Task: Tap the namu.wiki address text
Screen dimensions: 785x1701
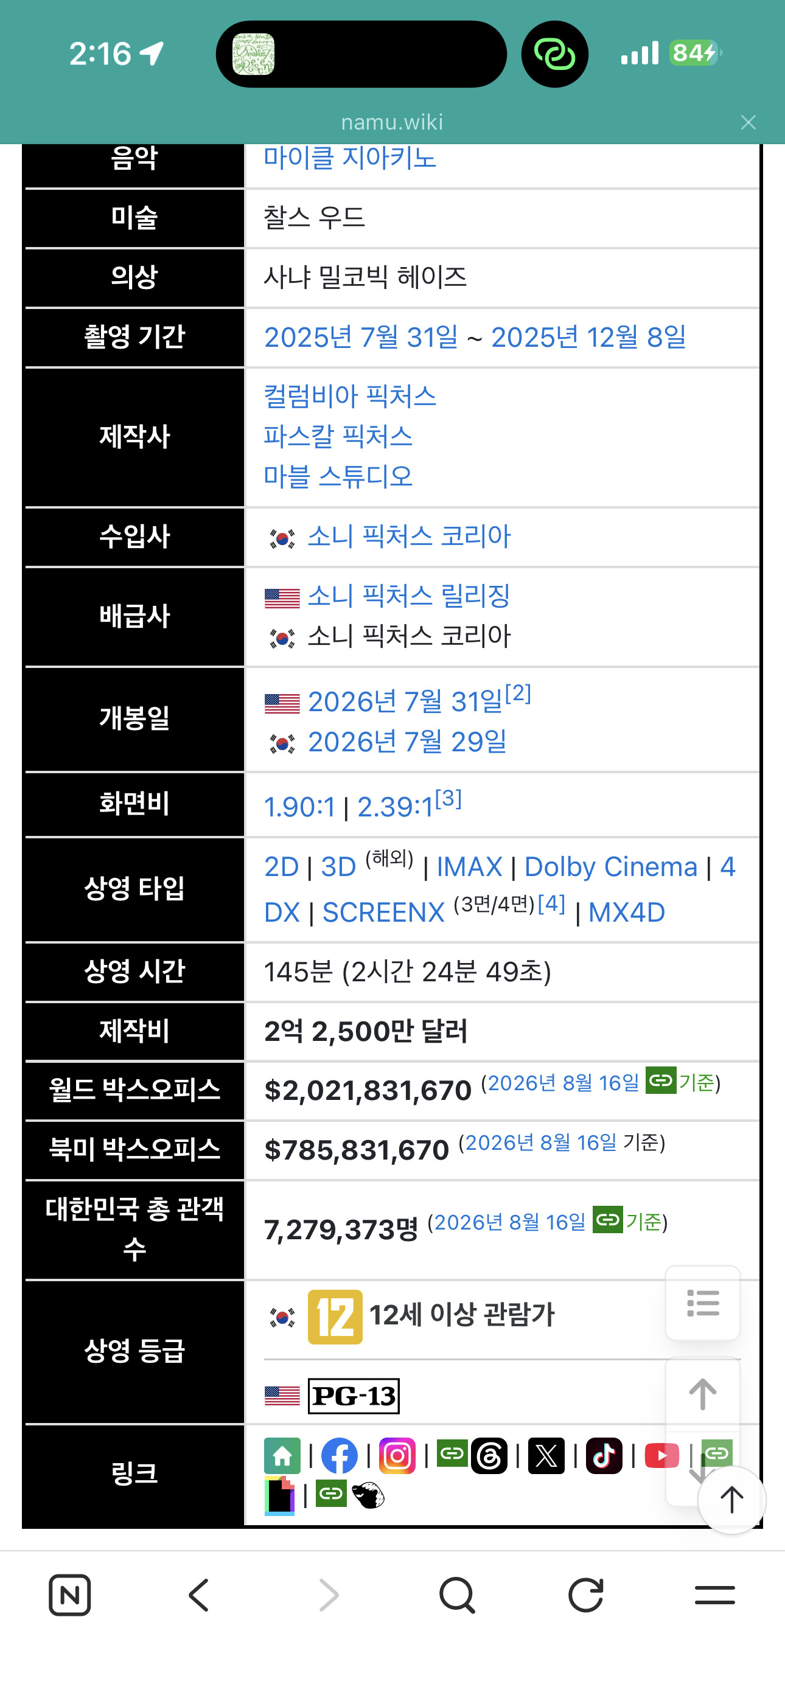Action: point(392,122)
